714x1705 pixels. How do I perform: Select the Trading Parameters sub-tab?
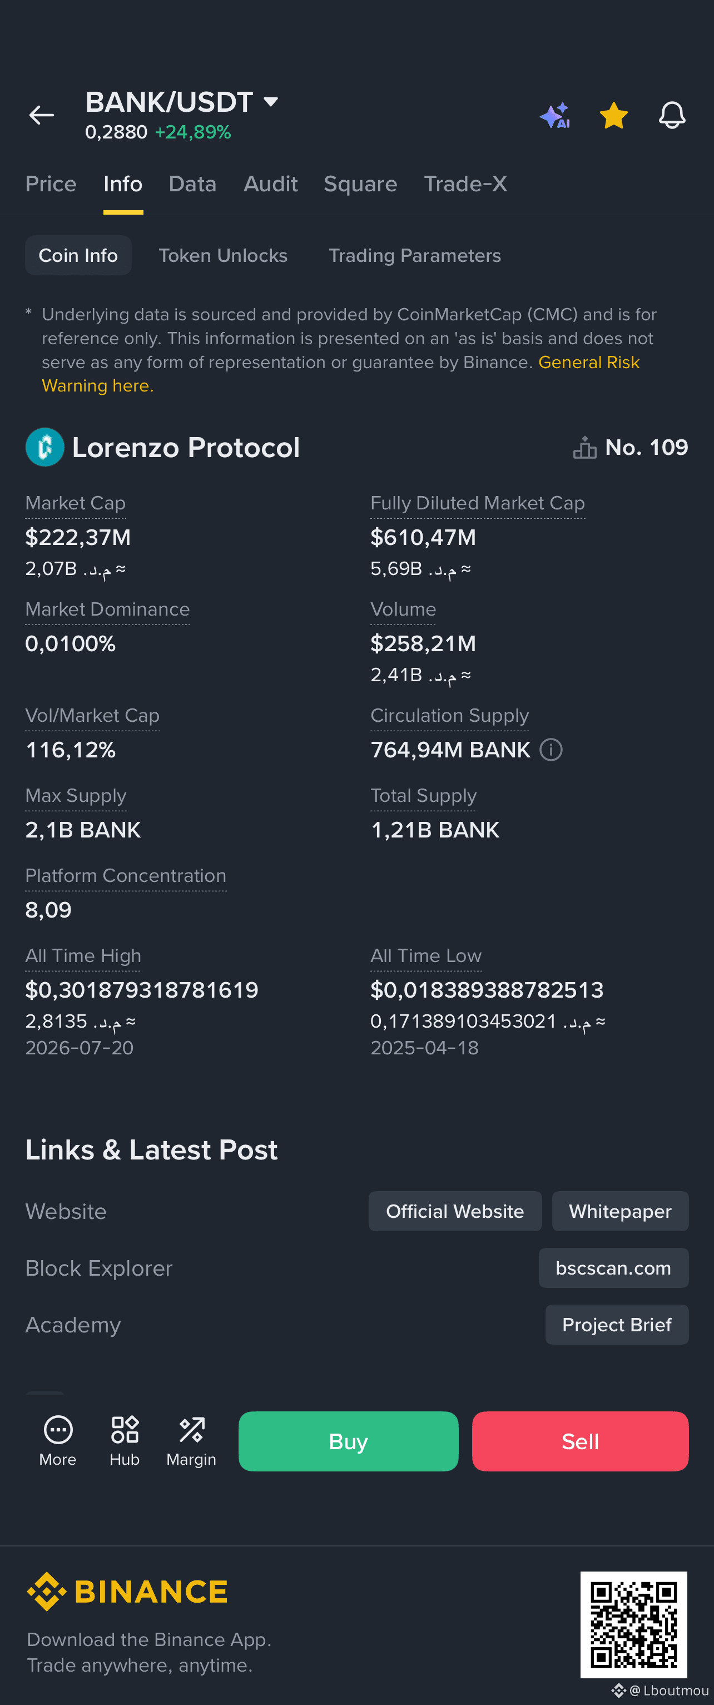(x=414, y=255)
